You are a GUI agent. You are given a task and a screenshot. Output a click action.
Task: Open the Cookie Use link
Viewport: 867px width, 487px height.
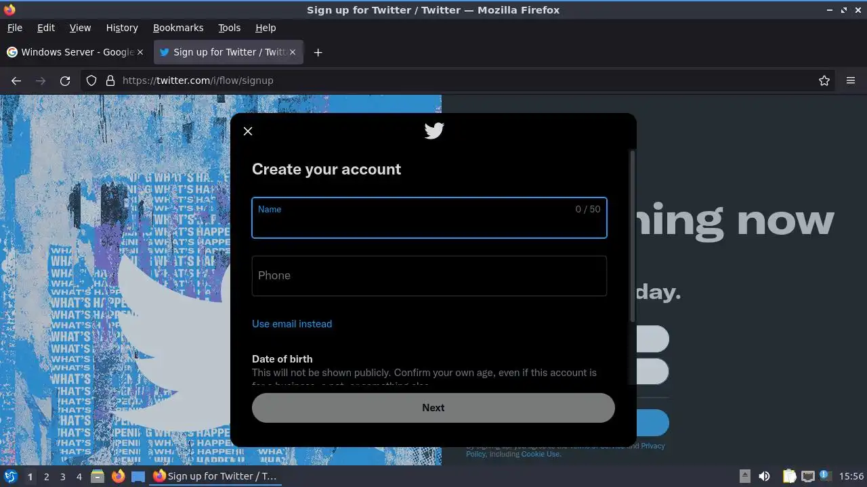[x=541, y=454]
